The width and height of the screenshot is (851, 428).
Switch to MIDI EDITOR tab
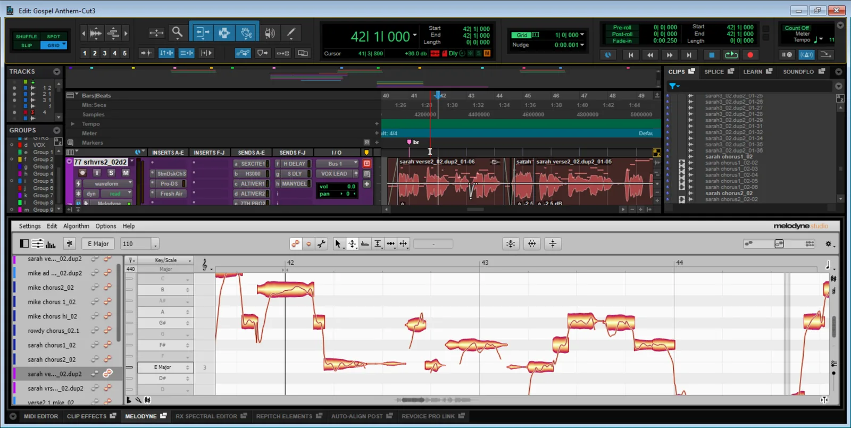pyautogui.click(x=40, y=416)
